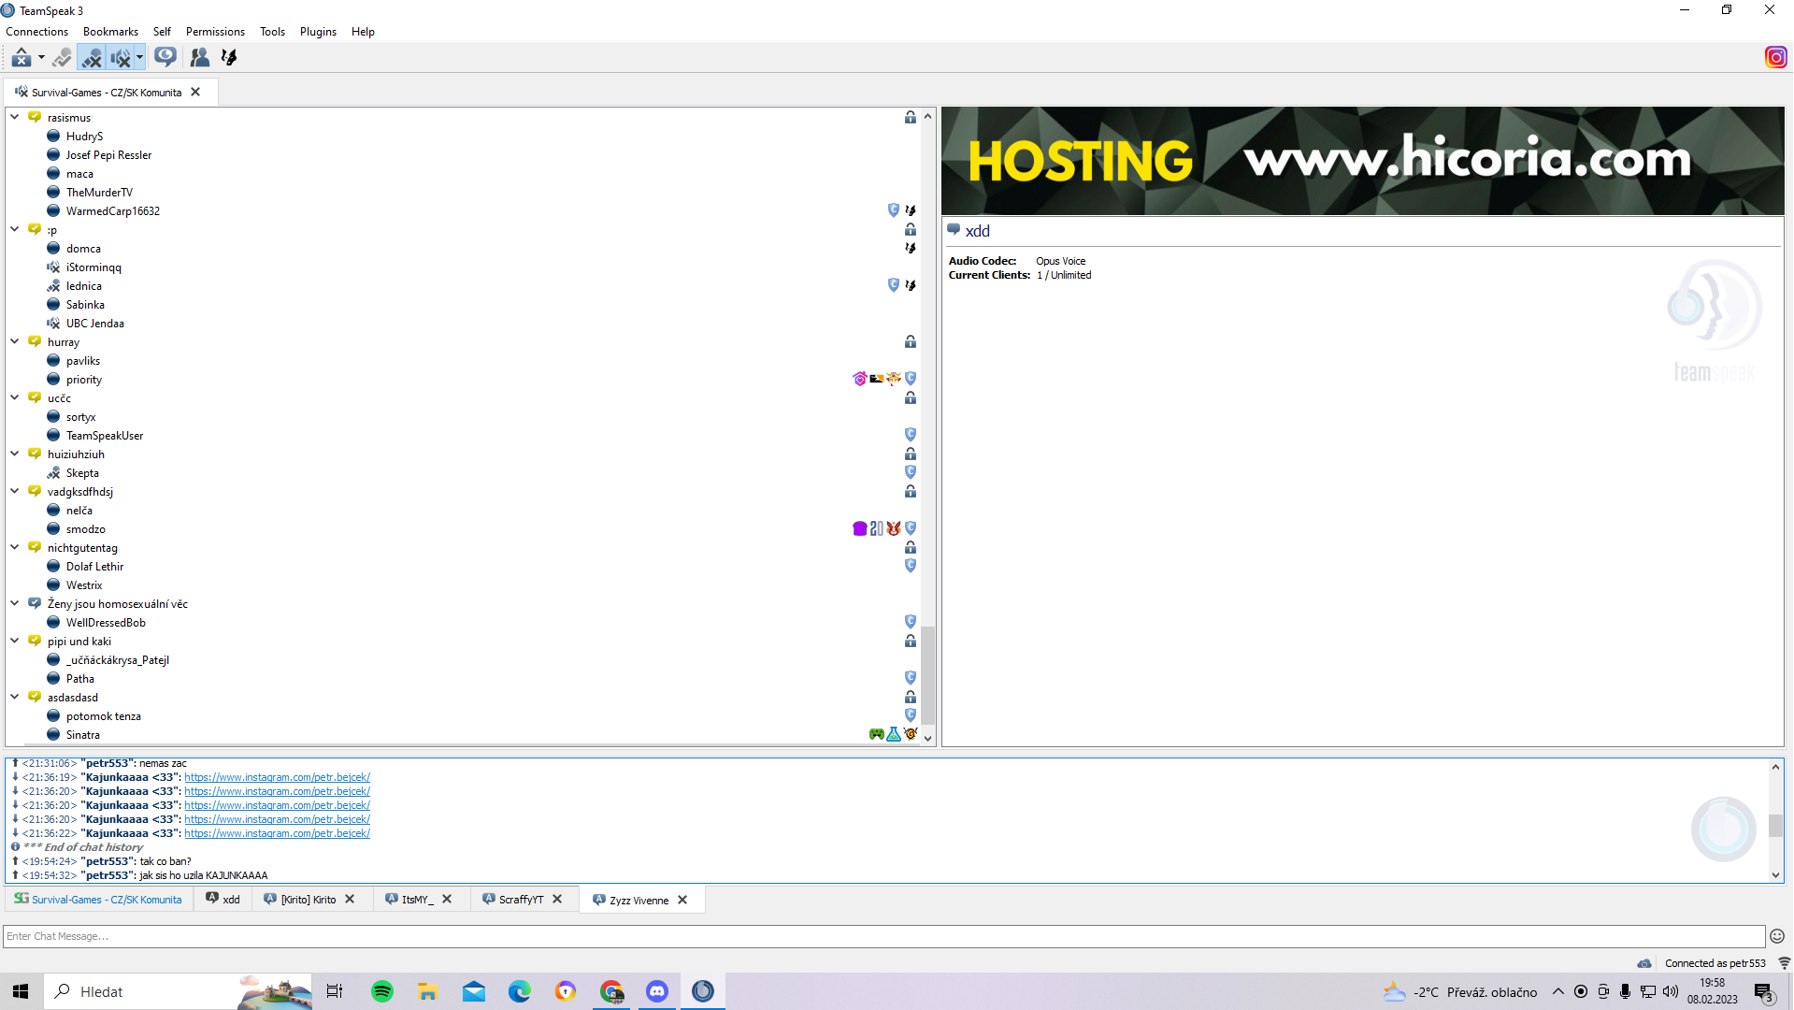
Task: Open the Contacts manager toolbar icon
Action: tap(199, 58)
